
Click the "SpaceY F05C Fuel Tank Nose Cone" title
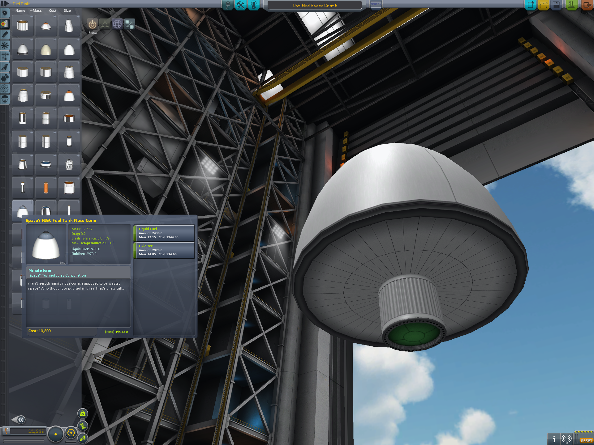61,220
